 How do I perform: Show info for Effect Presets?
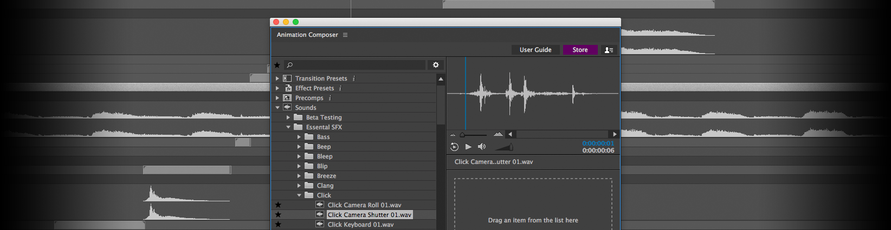[340, 88]
